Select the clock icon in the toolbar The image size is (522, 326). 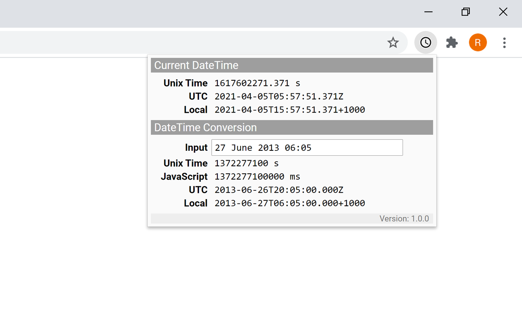(x=426, y=42)
